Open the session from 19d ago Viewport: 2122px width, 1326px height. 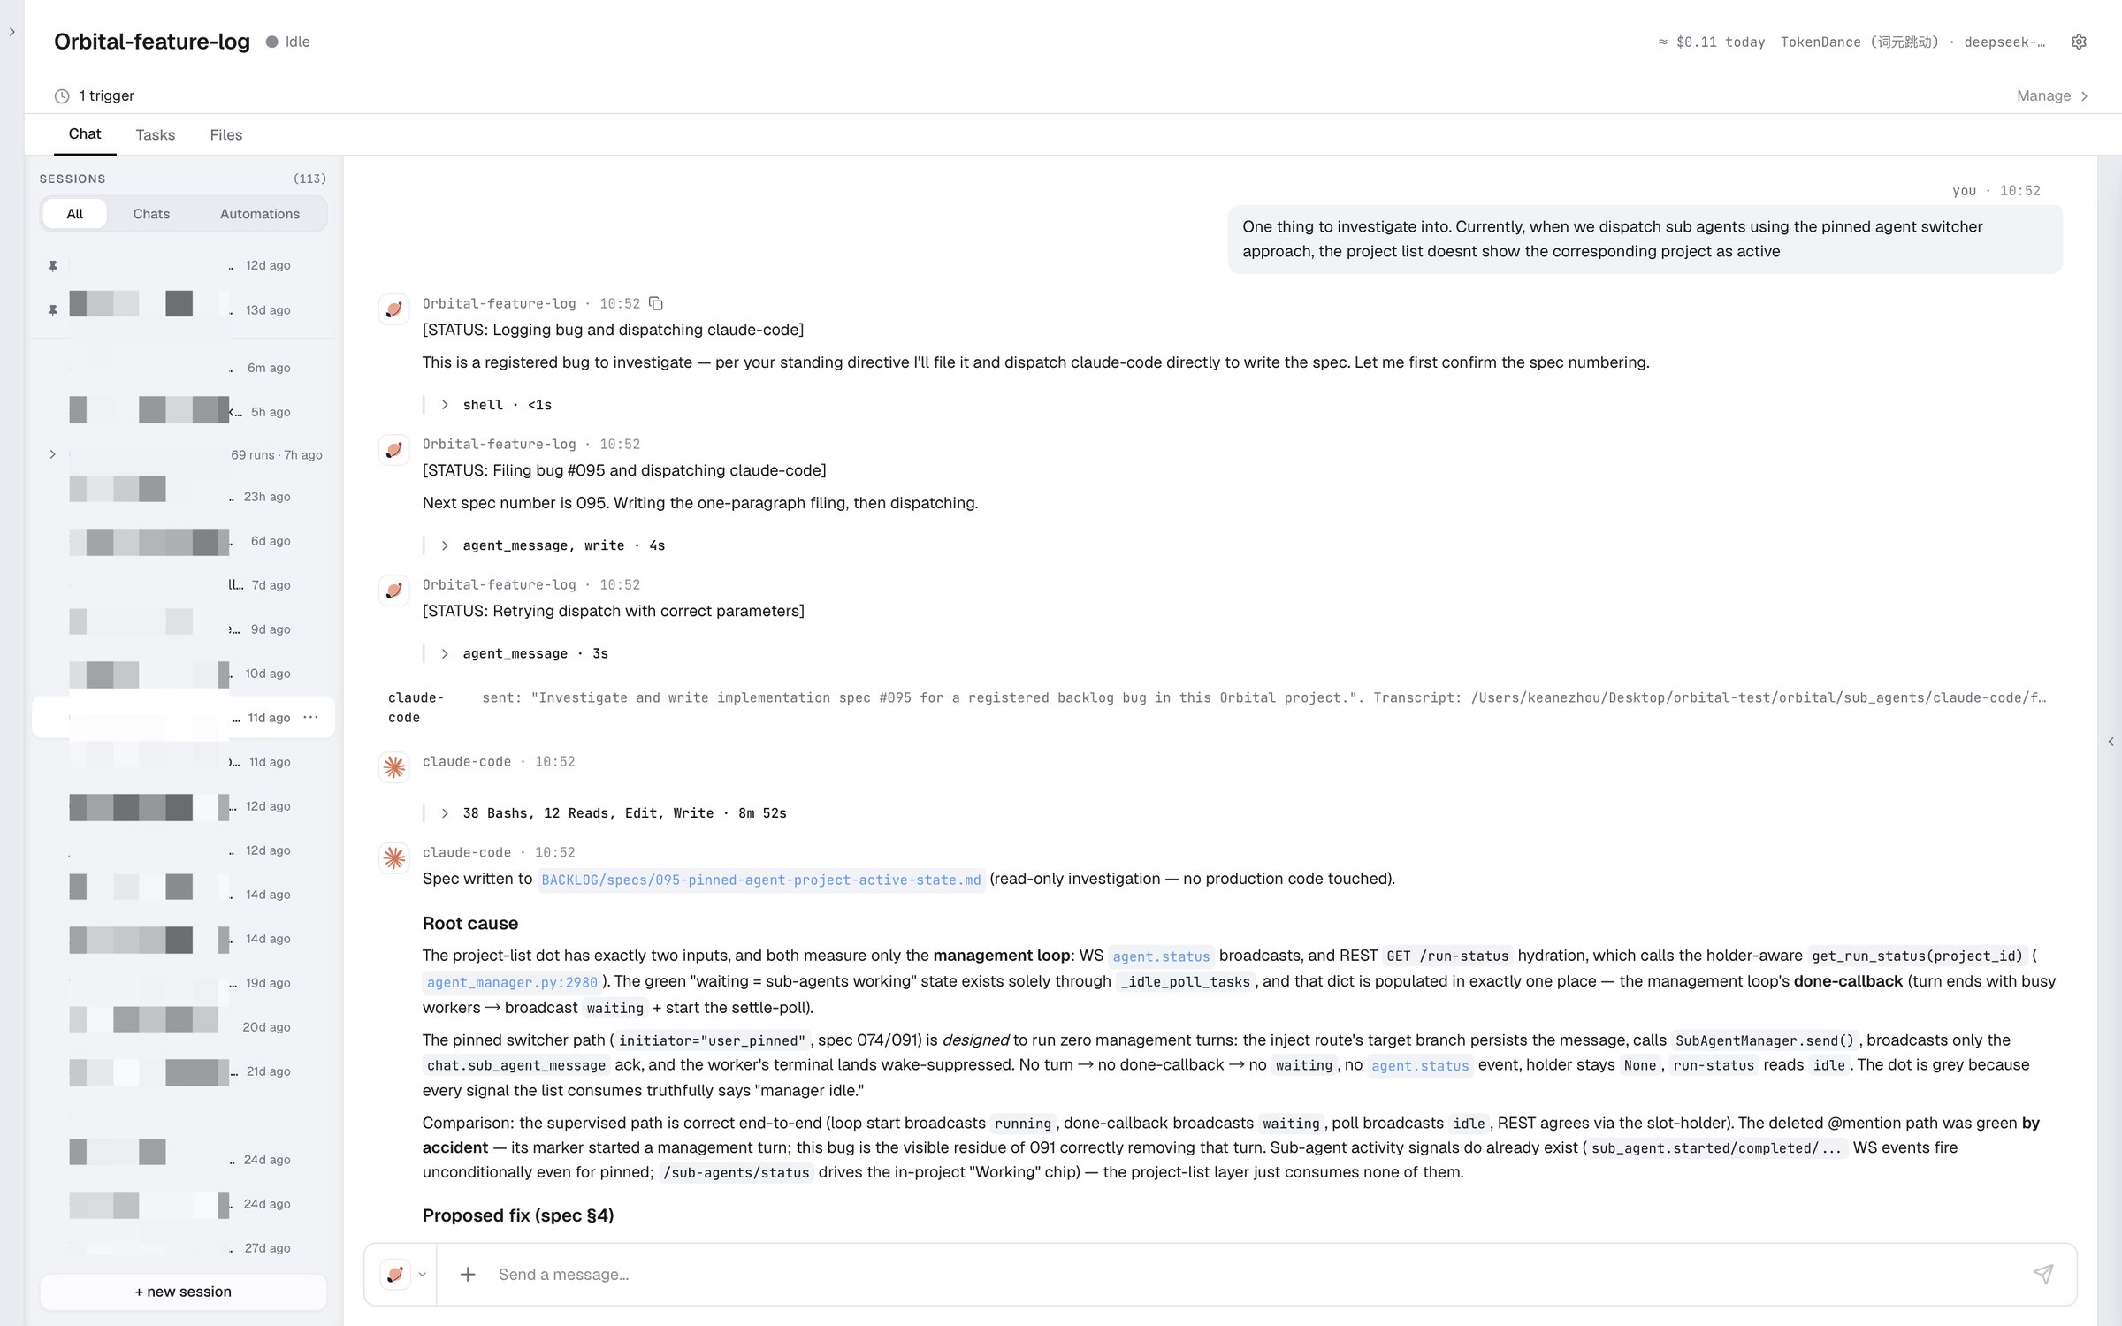tap(183, 983)
